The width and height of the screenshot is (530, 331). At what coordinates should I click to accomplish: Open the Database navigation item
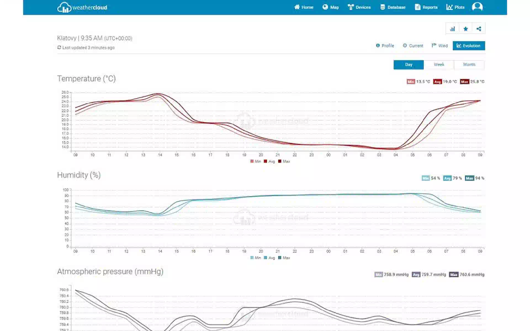click(393, 7)
